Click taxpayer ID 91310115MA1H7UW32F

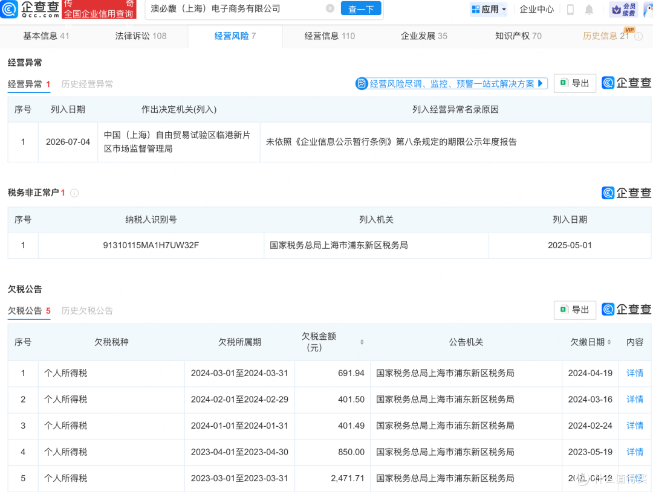(151, 245)
